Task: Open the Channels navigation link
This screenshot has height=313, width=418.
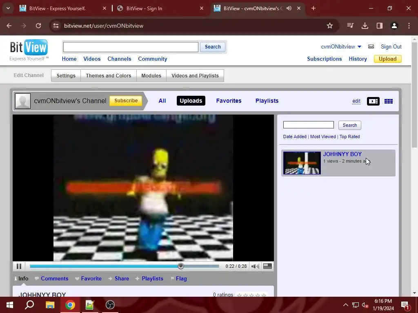Action: click(119, 59)
